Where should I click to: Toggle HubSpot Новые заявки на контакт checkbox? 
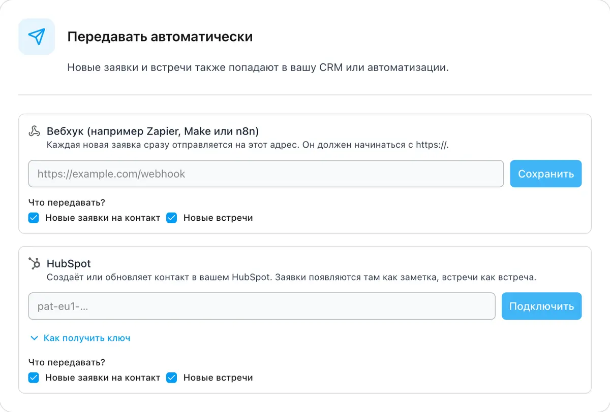pyautogui.click(x=34, y=377)
